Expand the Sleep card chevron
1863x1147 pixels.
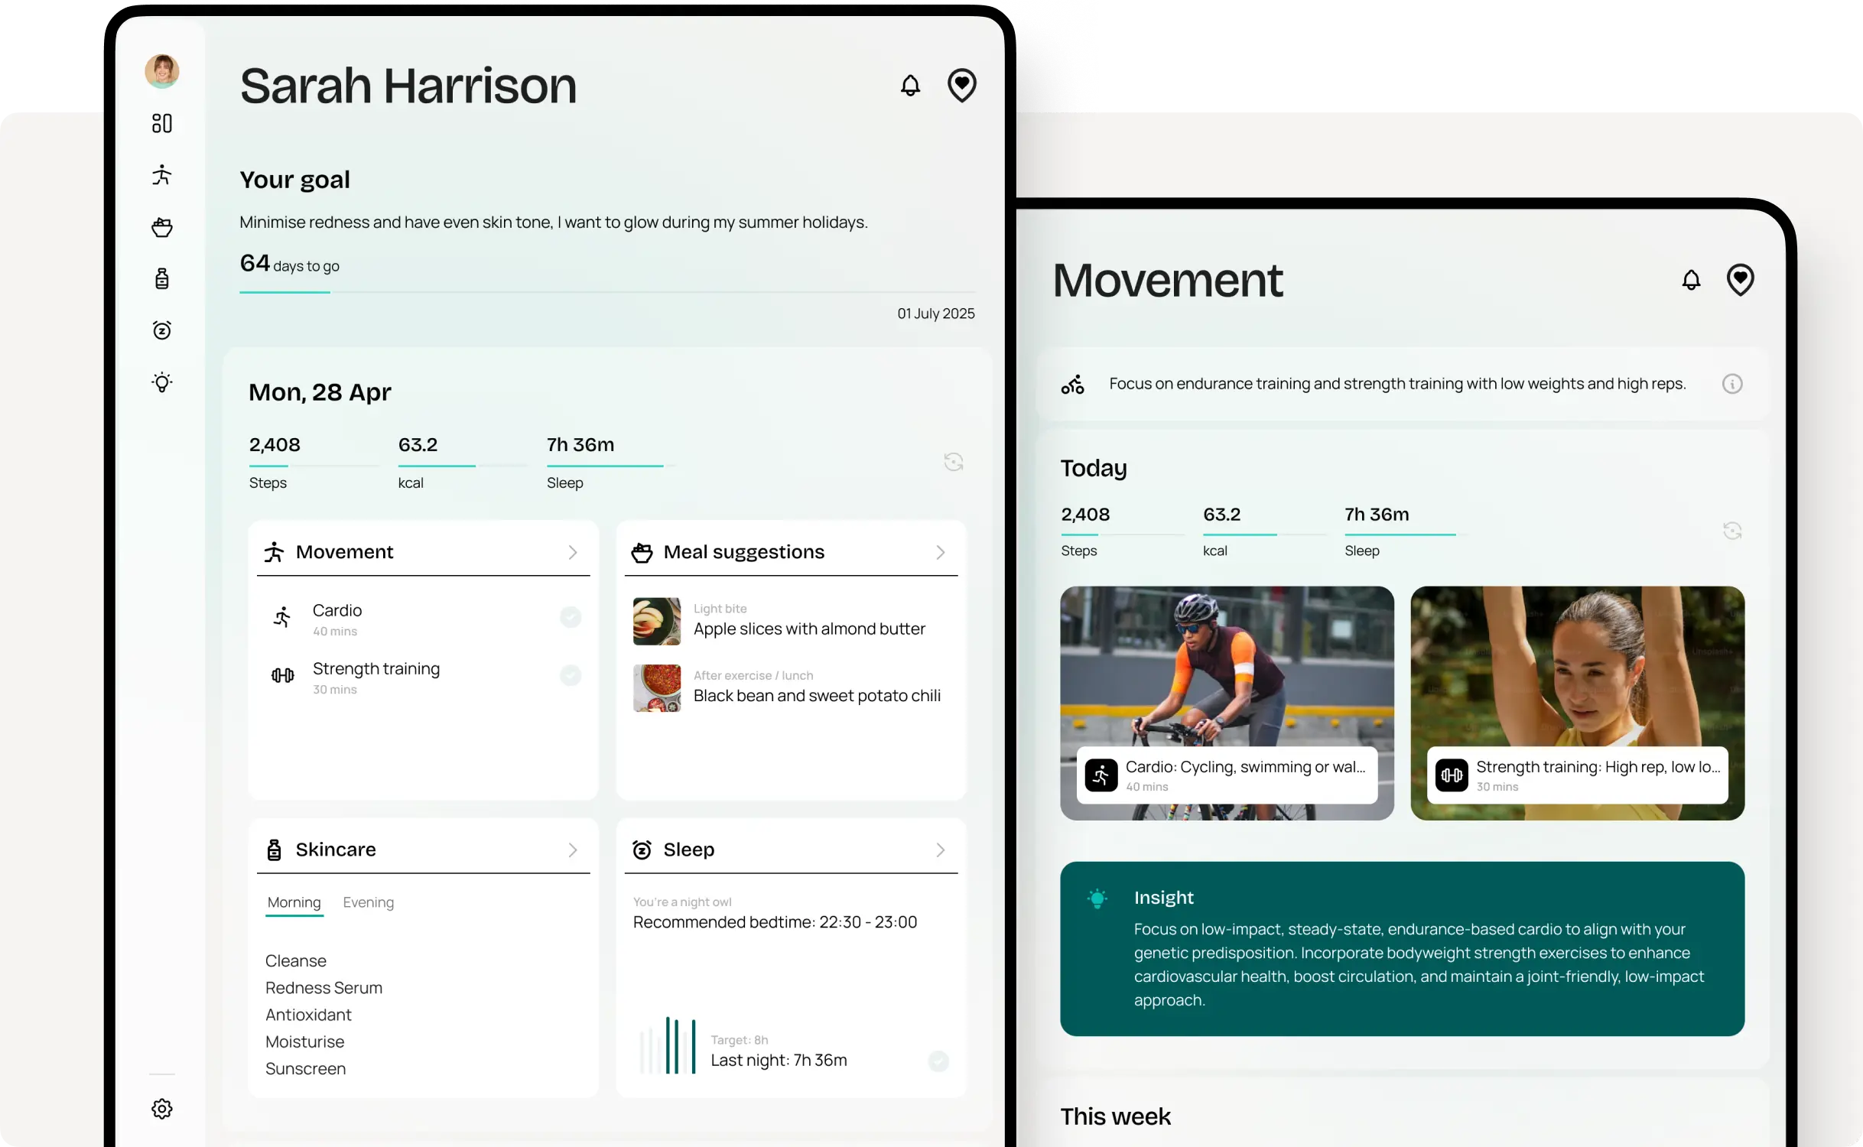pos(941,850)
